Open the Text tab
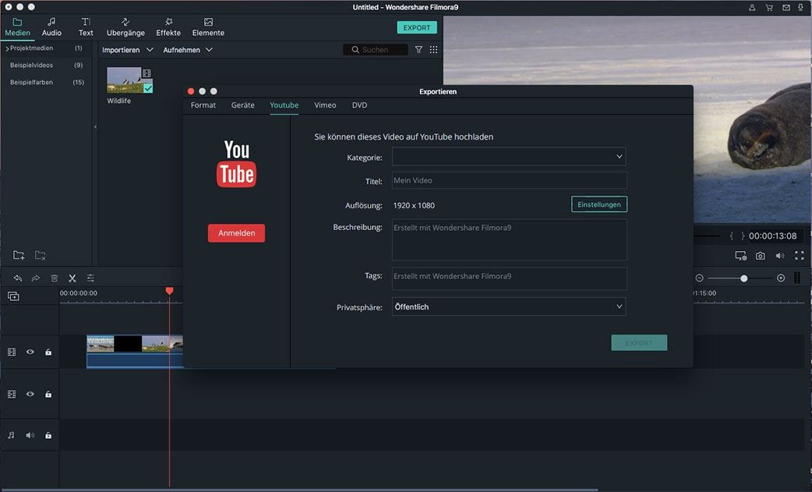Image resolution: width=812 pixels, height=492 pixels. tap(86, 27)
